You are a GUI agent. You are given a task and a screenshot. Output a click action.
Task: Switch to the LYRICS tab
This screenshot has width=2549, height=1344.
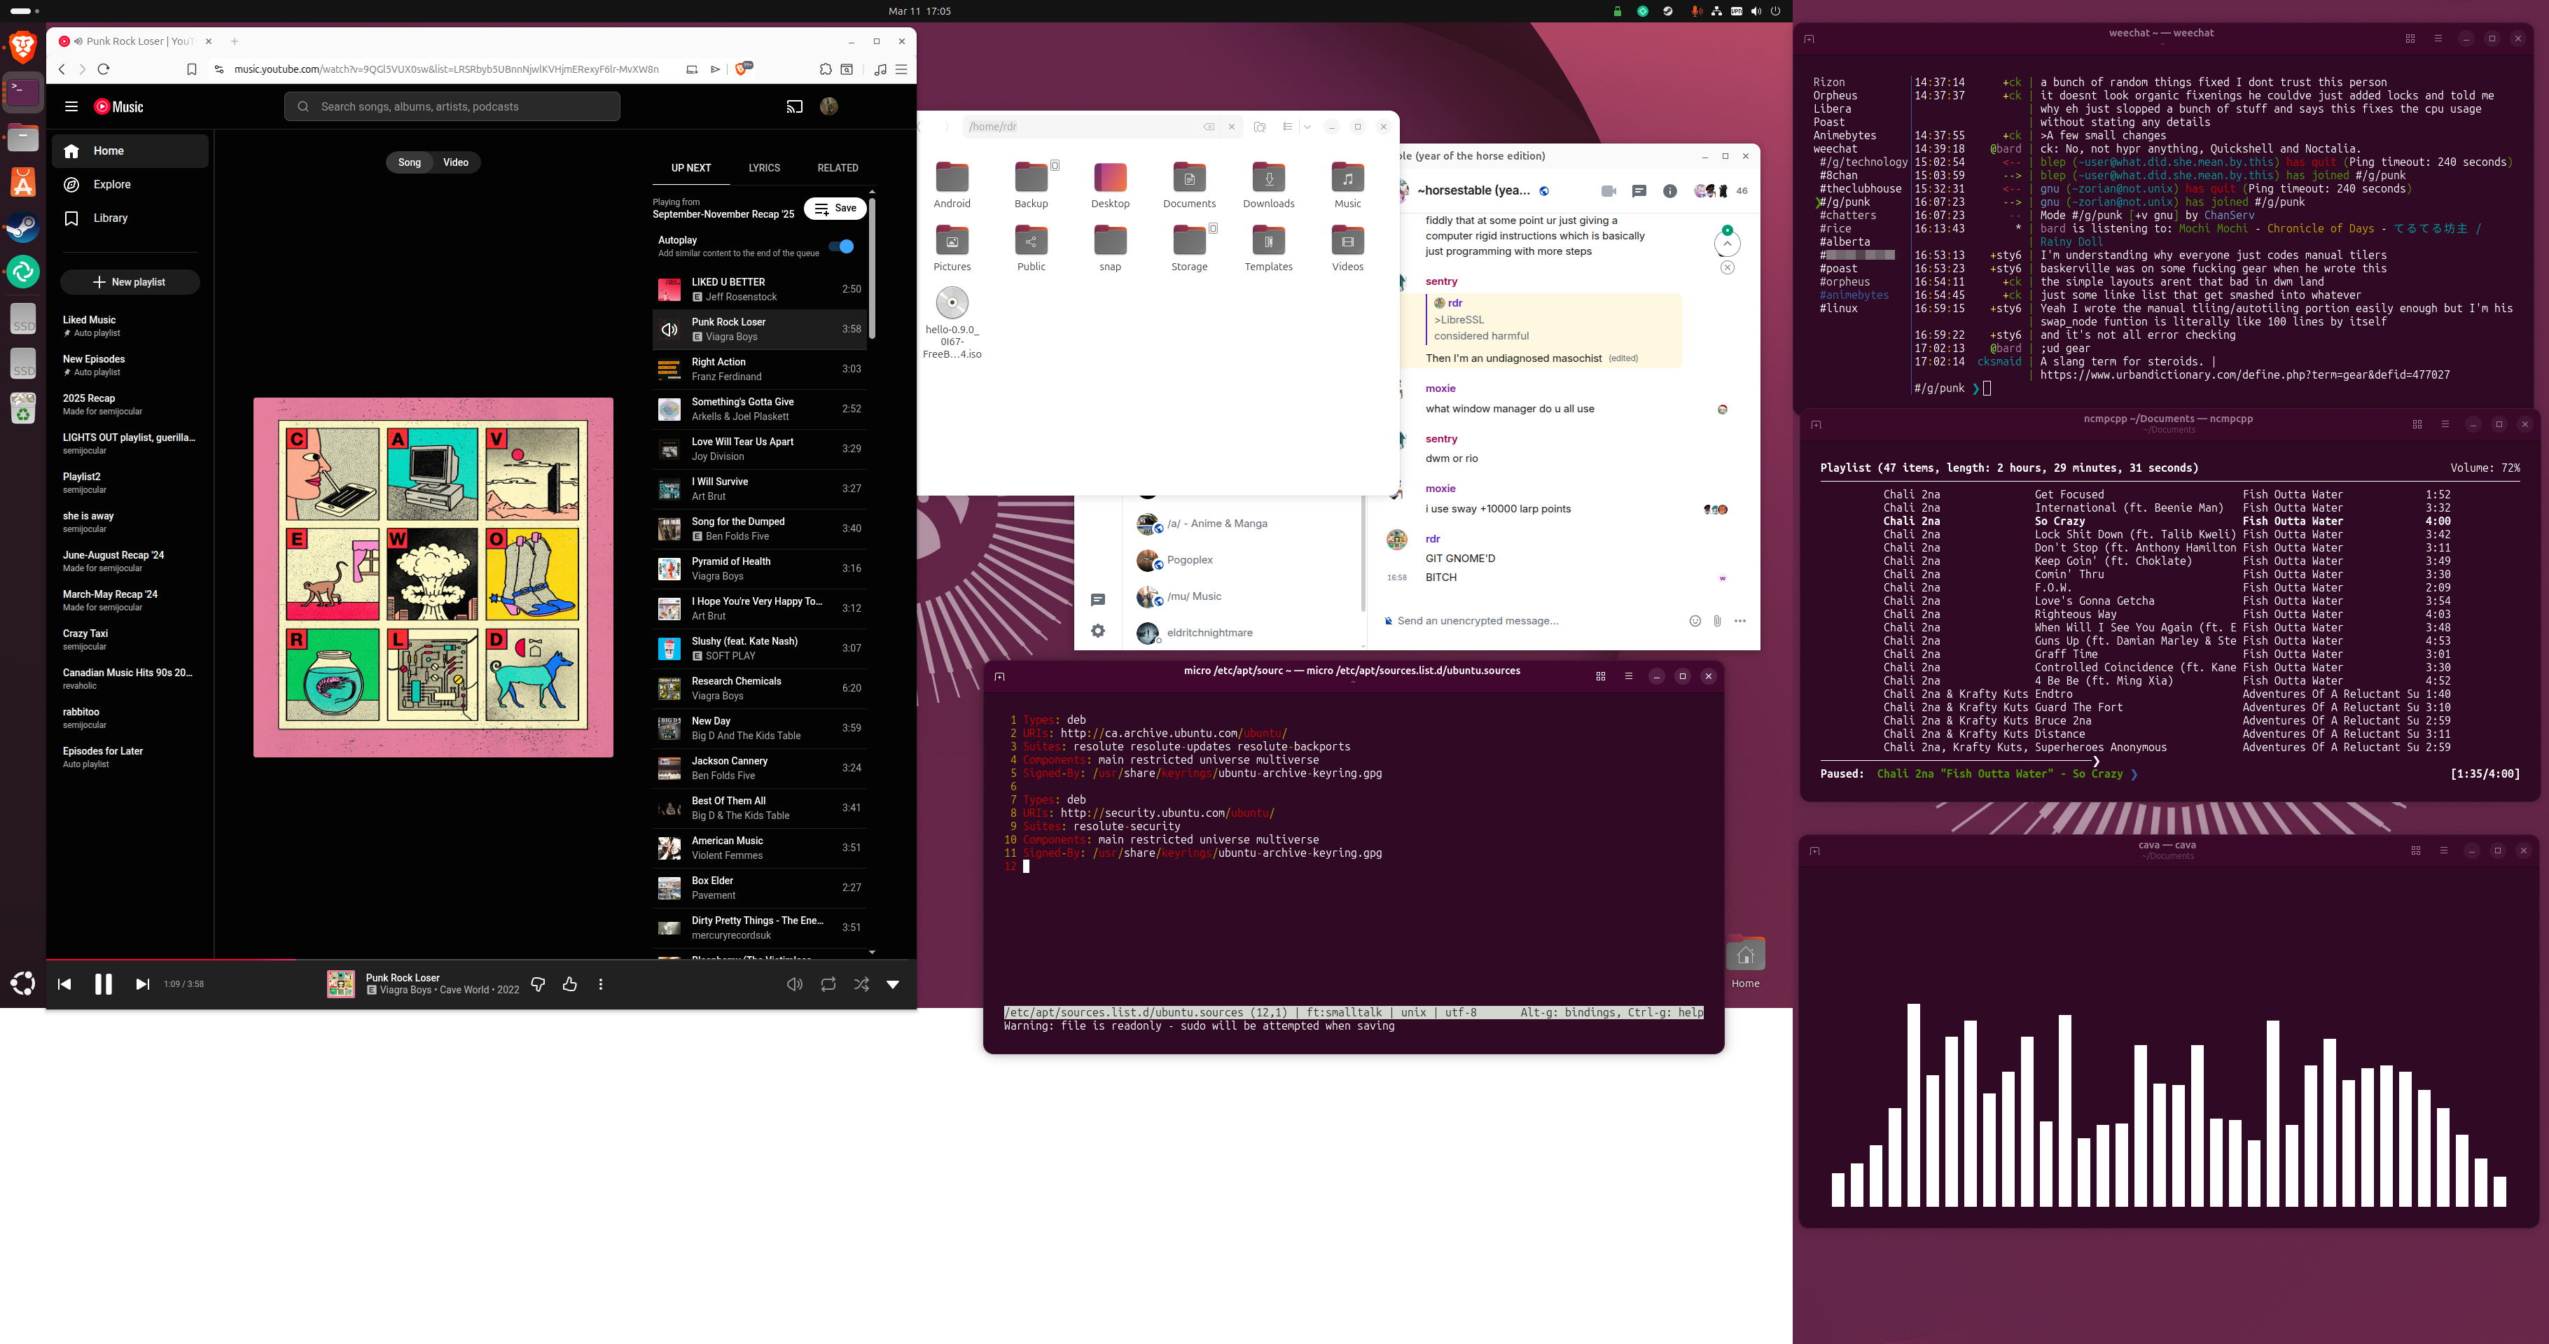point(764,168)
